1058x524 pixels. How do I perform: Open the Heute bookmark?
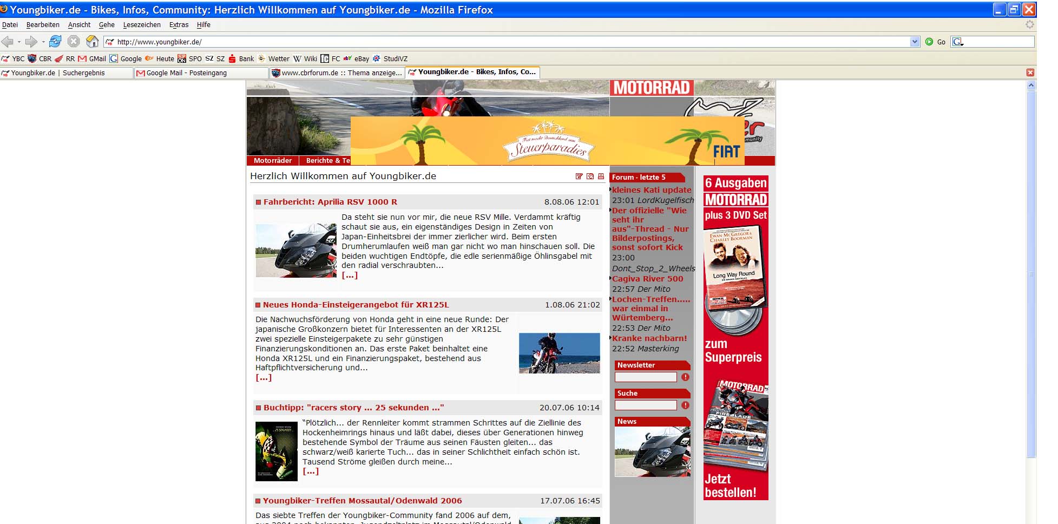tap(160, 58)
